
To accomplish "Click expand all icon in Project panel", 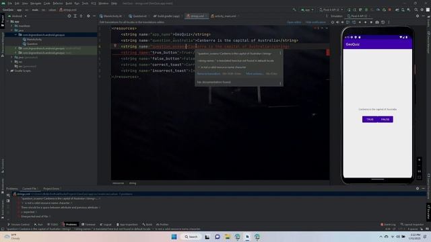I will [75, 16].
